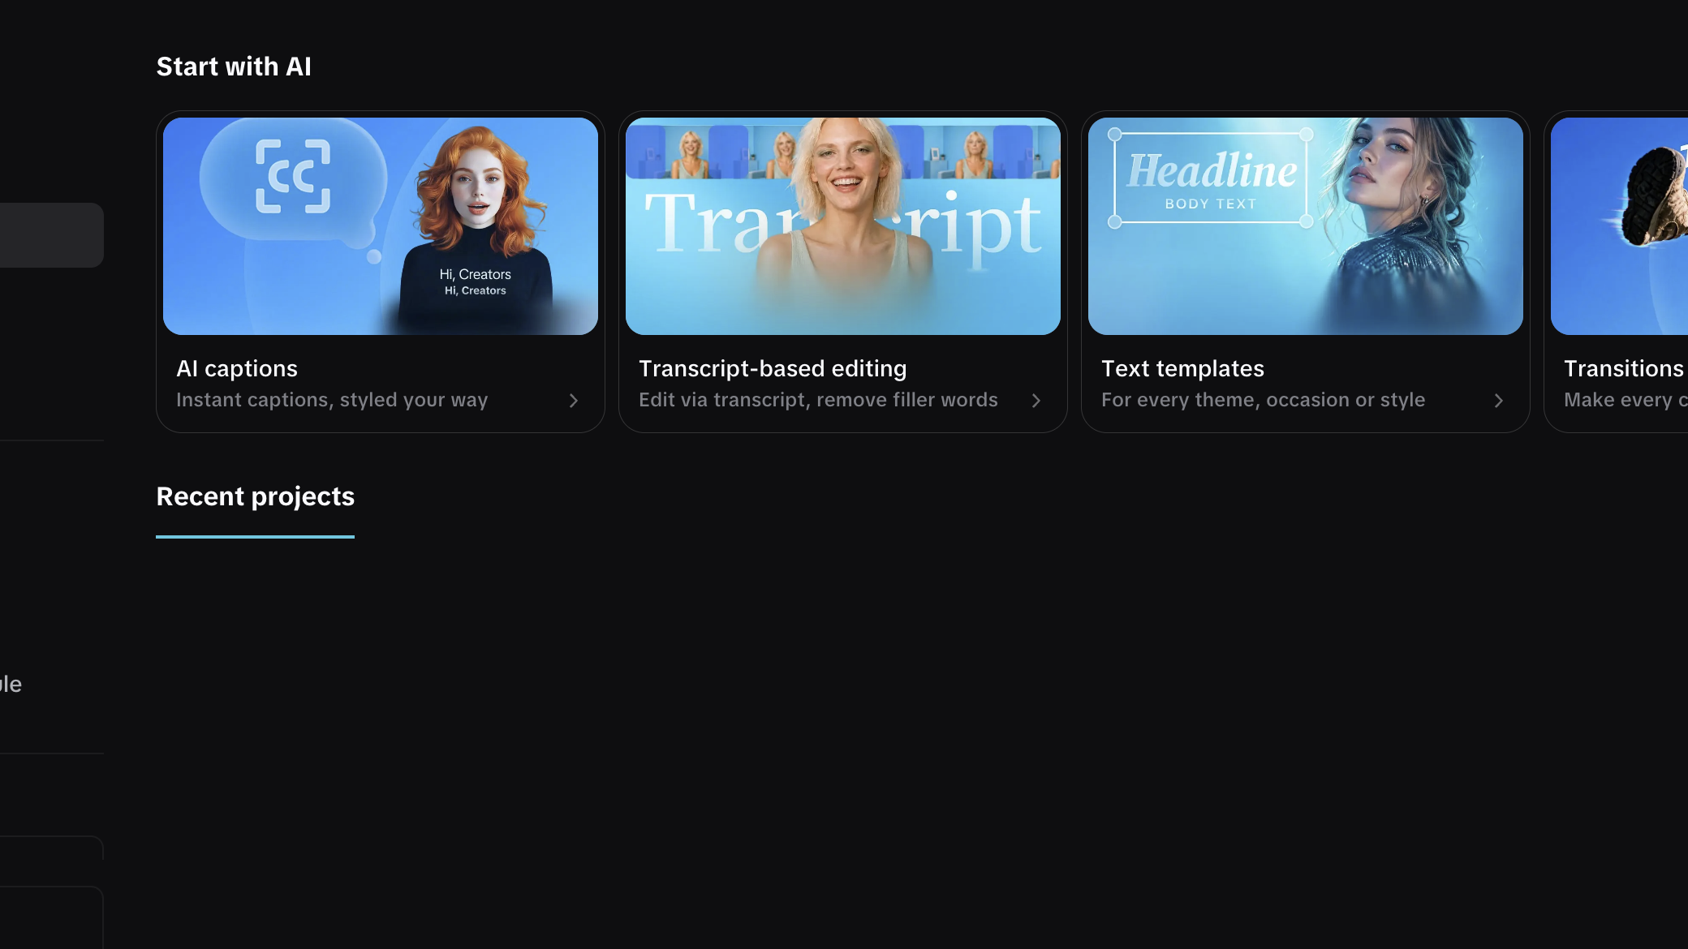Click the Transcript-based editing title
This screenshot has height=949, width=1688.
[773, 368]
